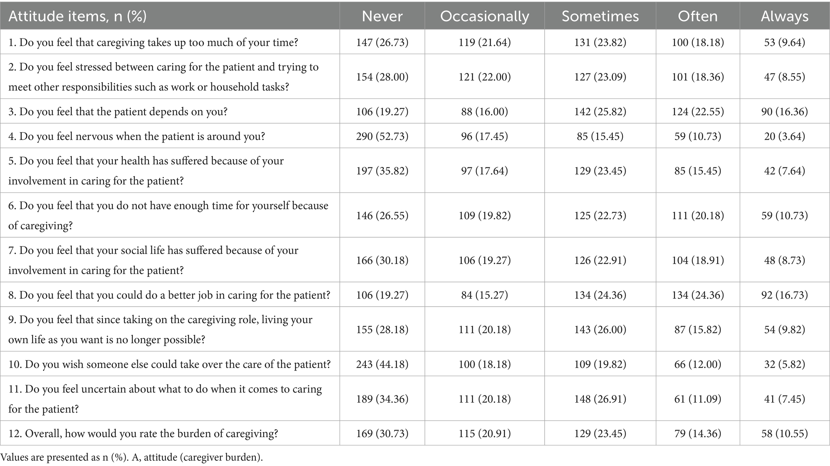
Task: Click the cell showing 92 (16.73)
Action: (784, 295)
